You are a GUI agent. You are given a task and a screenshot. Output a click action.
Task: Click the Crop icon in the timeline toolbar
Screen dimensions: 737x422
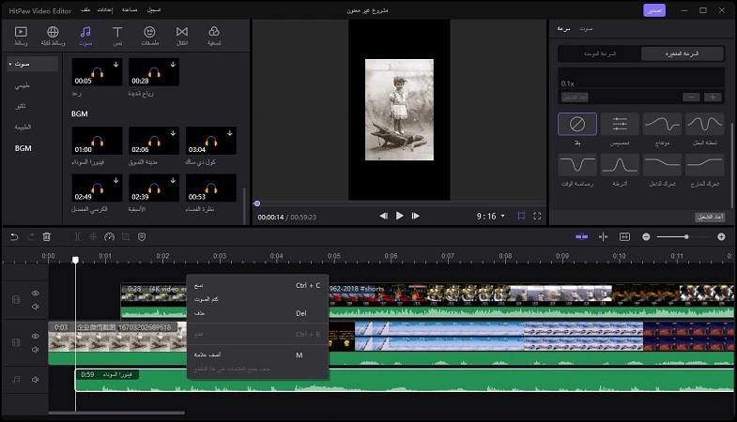coord(126,237)
